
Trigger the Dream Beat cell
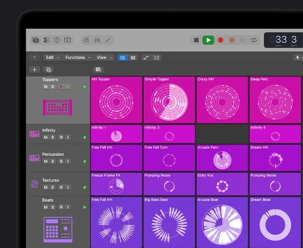275,222
